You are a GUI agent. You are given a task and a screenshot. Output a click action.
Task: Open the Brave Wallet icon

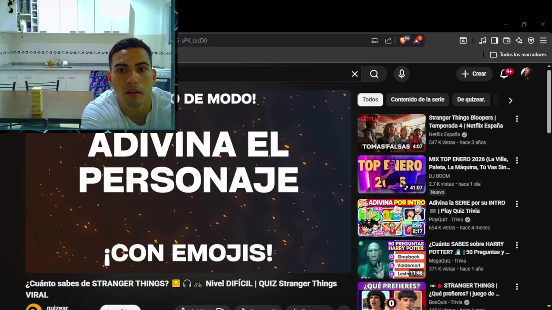507,40
